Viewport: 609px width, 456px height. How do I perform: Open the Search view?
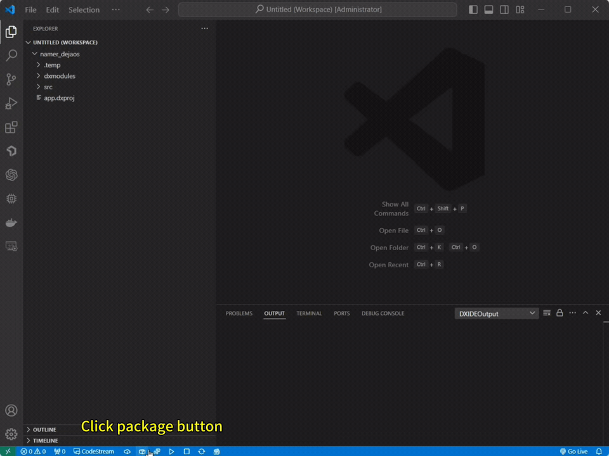[x=11, y=56]
